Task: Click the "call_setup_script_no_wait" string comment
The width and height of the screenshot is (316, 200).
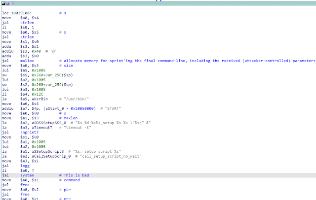Action: pos(109,156)
